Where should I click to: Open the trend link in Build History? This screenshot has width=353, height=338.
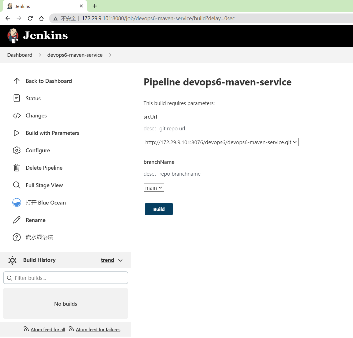pyautogui.click(x=107, y=260)
